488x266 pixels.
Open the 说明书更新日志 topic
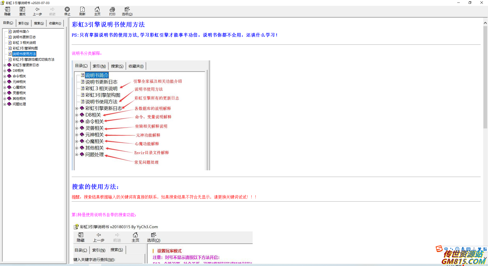(x=24, y=37)
